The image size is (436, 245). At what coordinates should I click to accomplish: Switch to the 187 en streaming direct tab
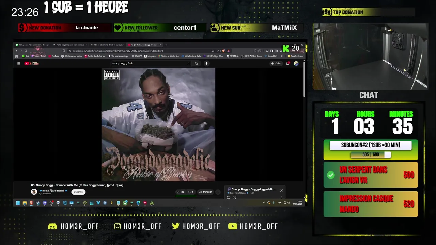coord(107,45)
